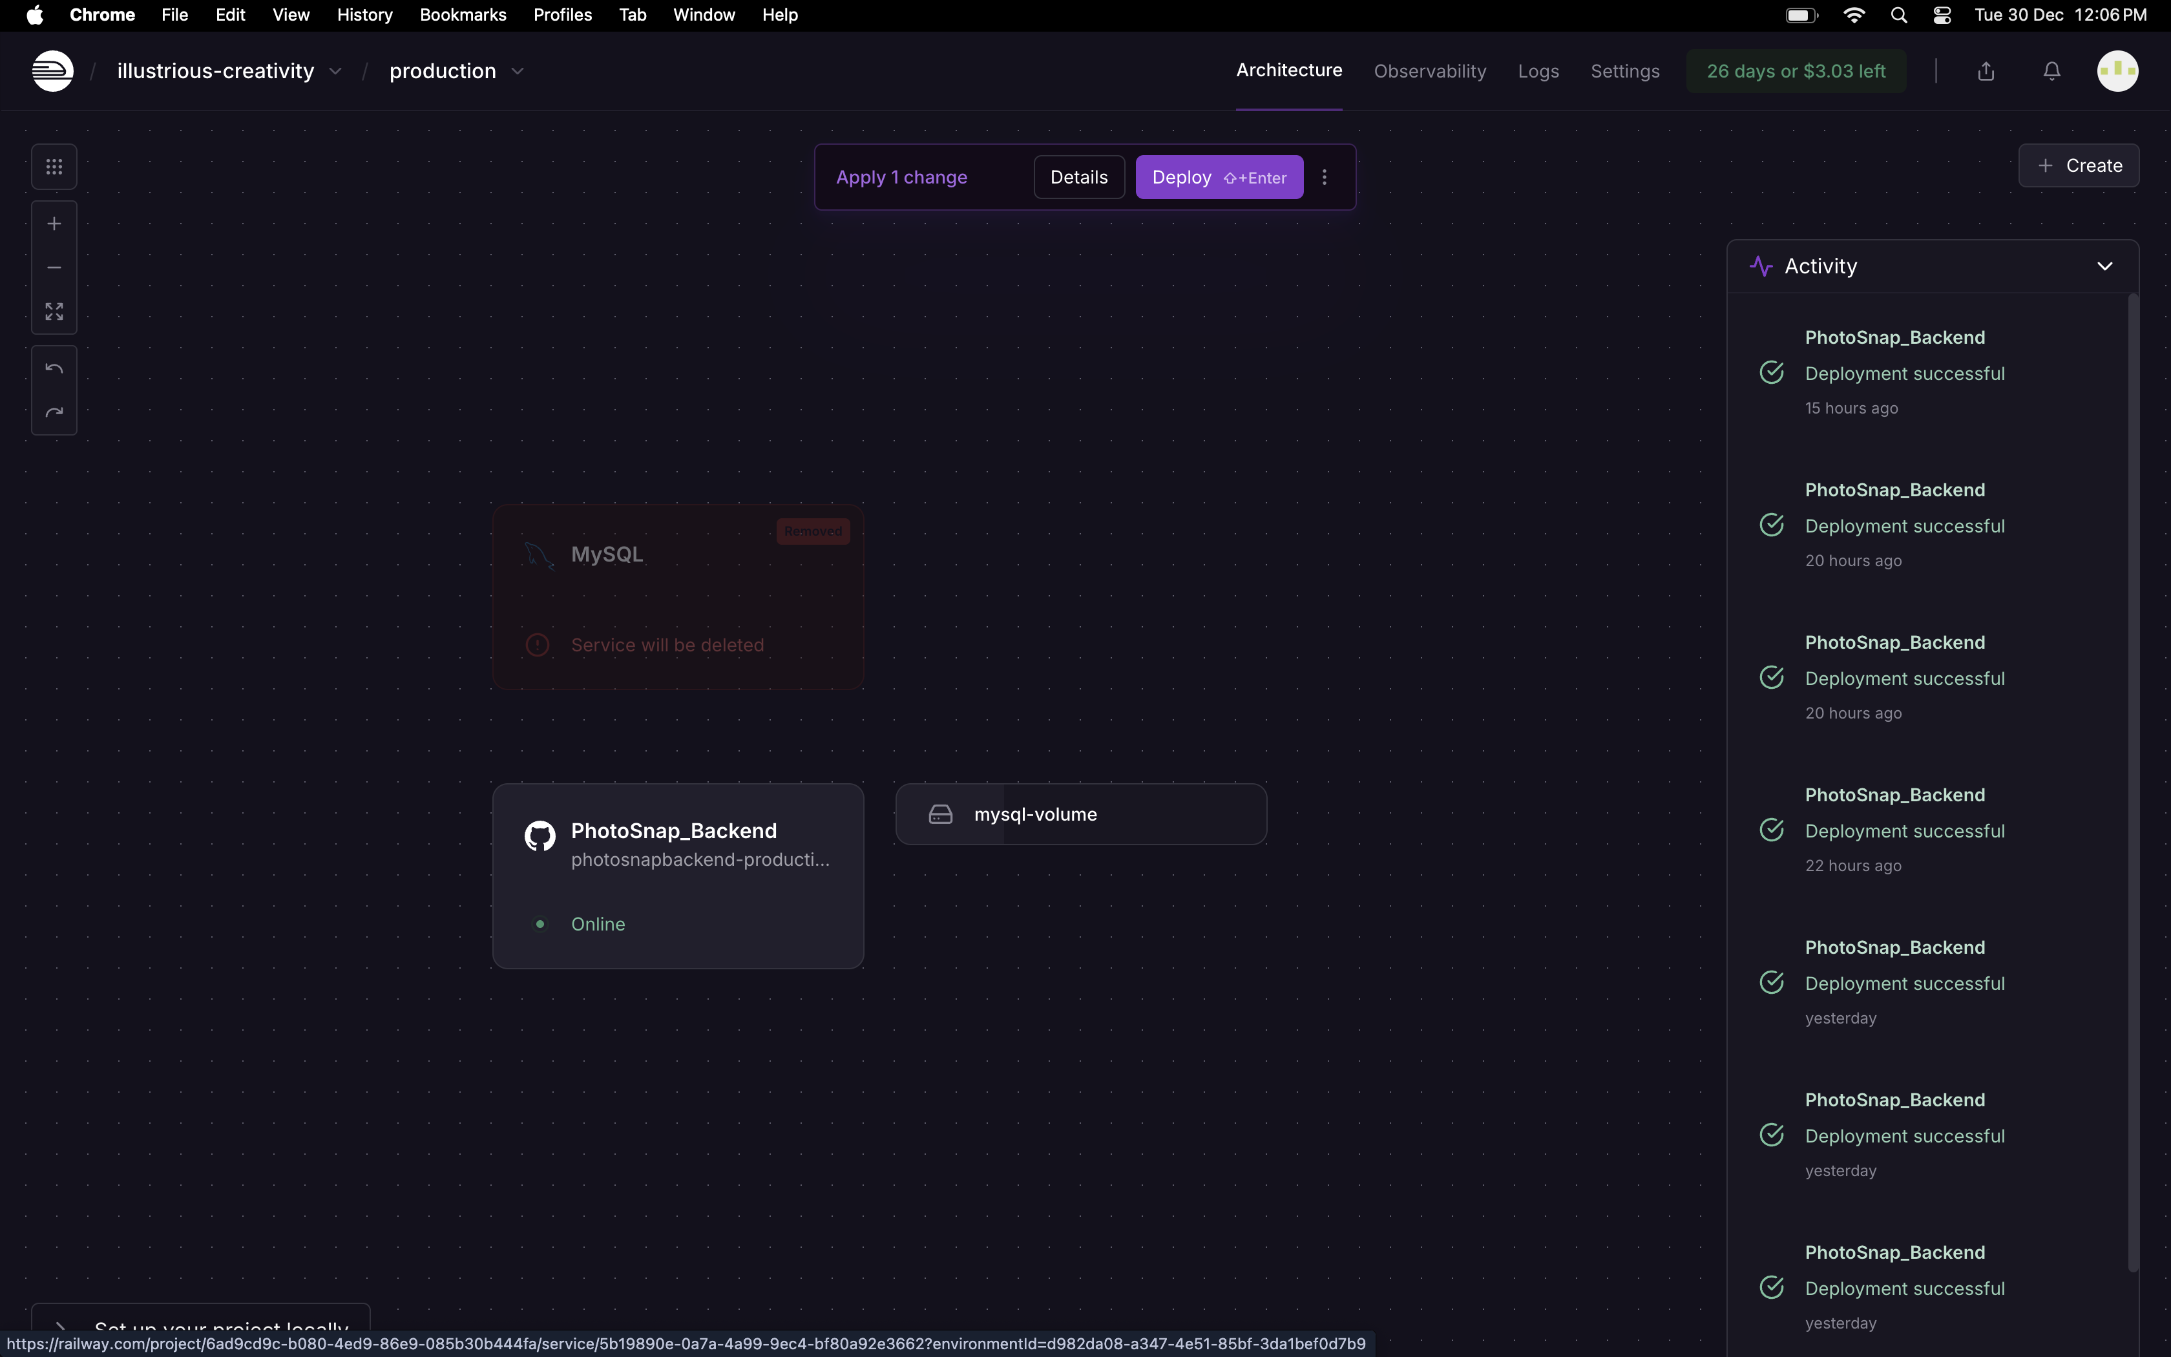Switch to the Observability tab
Screen dimensions: 2171x1357
point(1429,71)
